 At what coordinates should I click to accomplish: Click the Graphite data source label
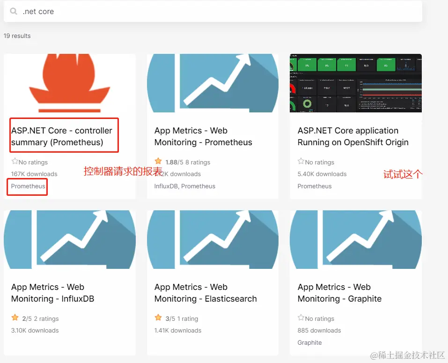[310, 343]
